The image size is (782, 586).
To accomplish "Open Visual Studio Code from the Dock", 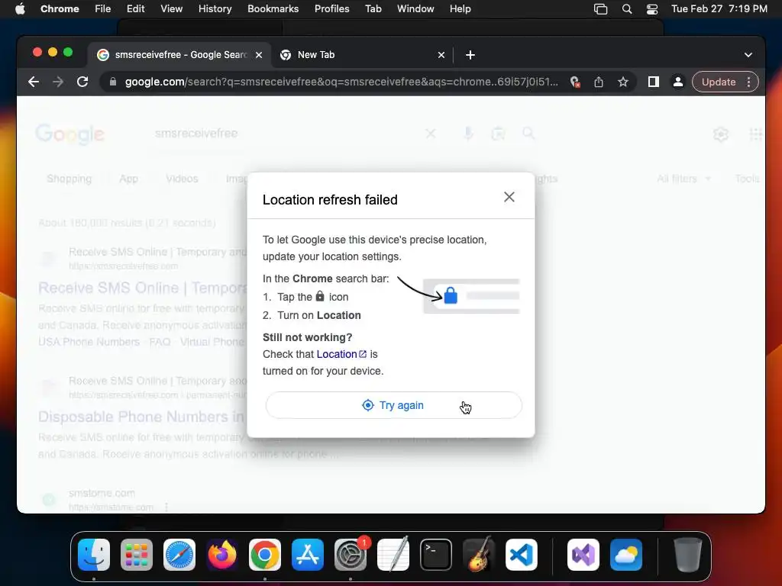I will coord(521,555).
